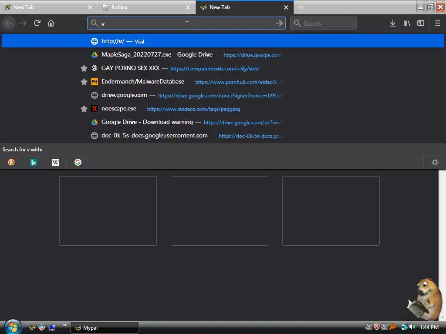Image resolution: width=446 pixels, height=334 pixels.
Task: Click the Mypal taskbar button
Action: tap(105, 328)
